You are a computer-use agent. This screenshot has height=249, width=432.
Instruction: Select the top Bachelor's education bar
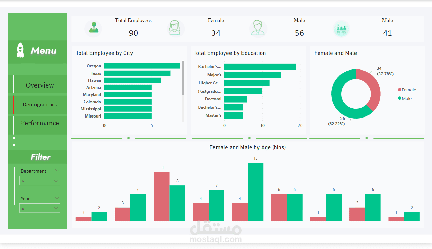(x=260, y=67)
